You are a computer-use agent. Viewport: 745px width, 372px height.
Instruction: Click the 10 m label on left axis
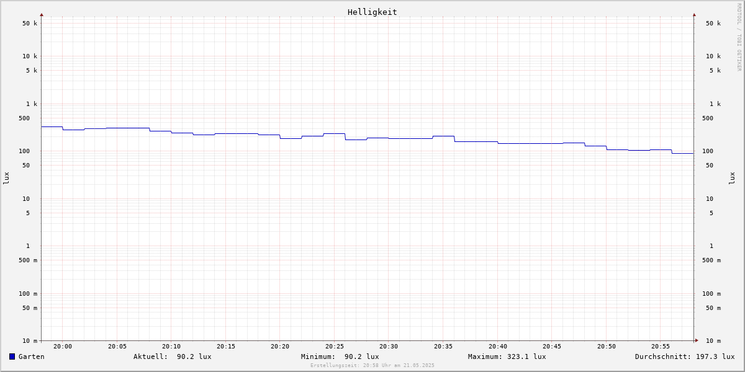click(30, 341)
